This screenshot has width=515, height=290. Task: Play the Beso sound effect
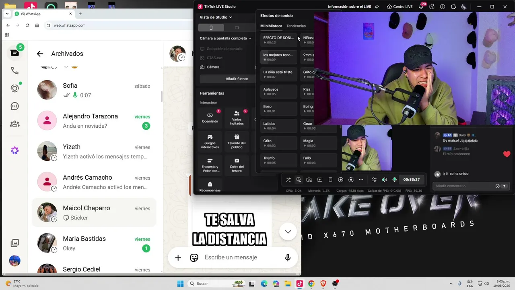point(279,109)
